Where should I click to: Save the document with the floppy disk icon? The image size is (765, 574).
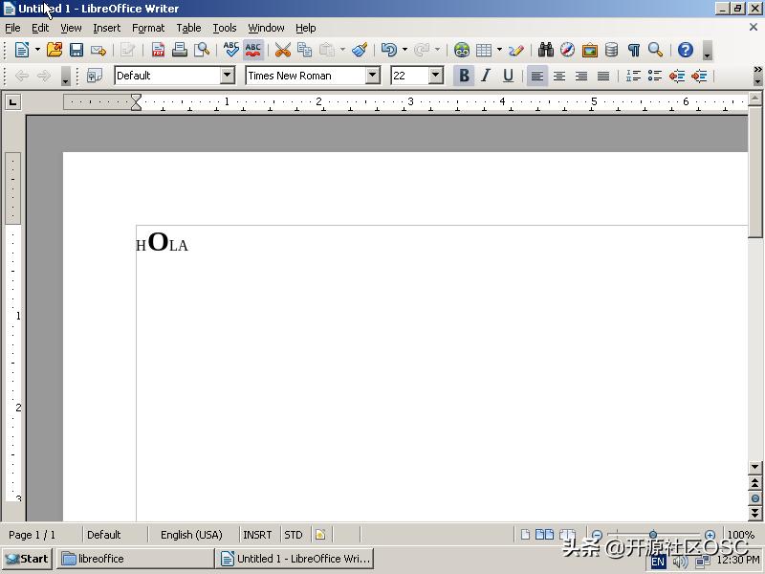(76, 50)
